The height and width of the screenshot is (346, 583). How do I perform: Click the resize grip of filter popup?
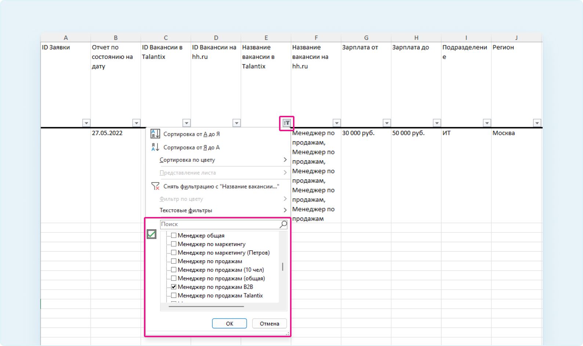pyautogui.click(x=287, y=334)
